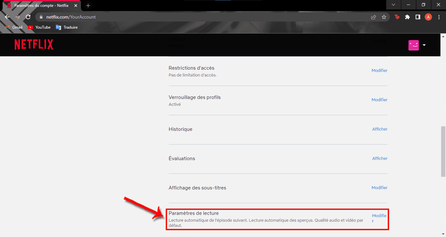Click the Historique heading
The image size is (446, 237).
(x=181, y=129)
